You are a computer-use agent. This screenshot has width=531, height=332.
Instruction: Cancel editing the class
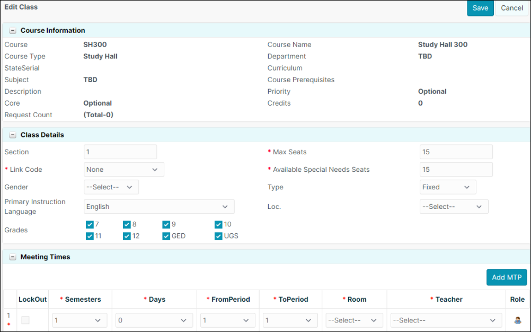point(512,8)
